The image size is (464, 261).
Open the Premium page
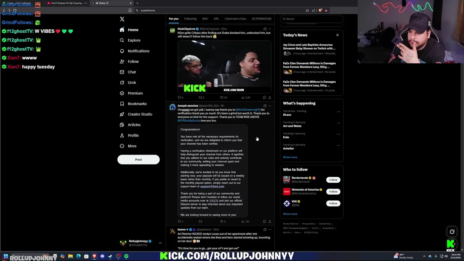point(131,93)
